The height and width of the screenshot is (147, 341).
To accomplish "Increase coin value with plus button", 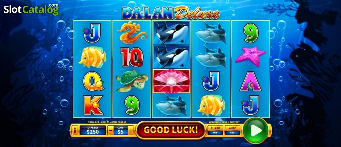I will [x=131, y=131].
